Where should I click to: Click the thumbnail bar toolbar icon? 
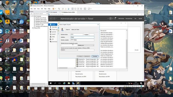coord(75,9)
